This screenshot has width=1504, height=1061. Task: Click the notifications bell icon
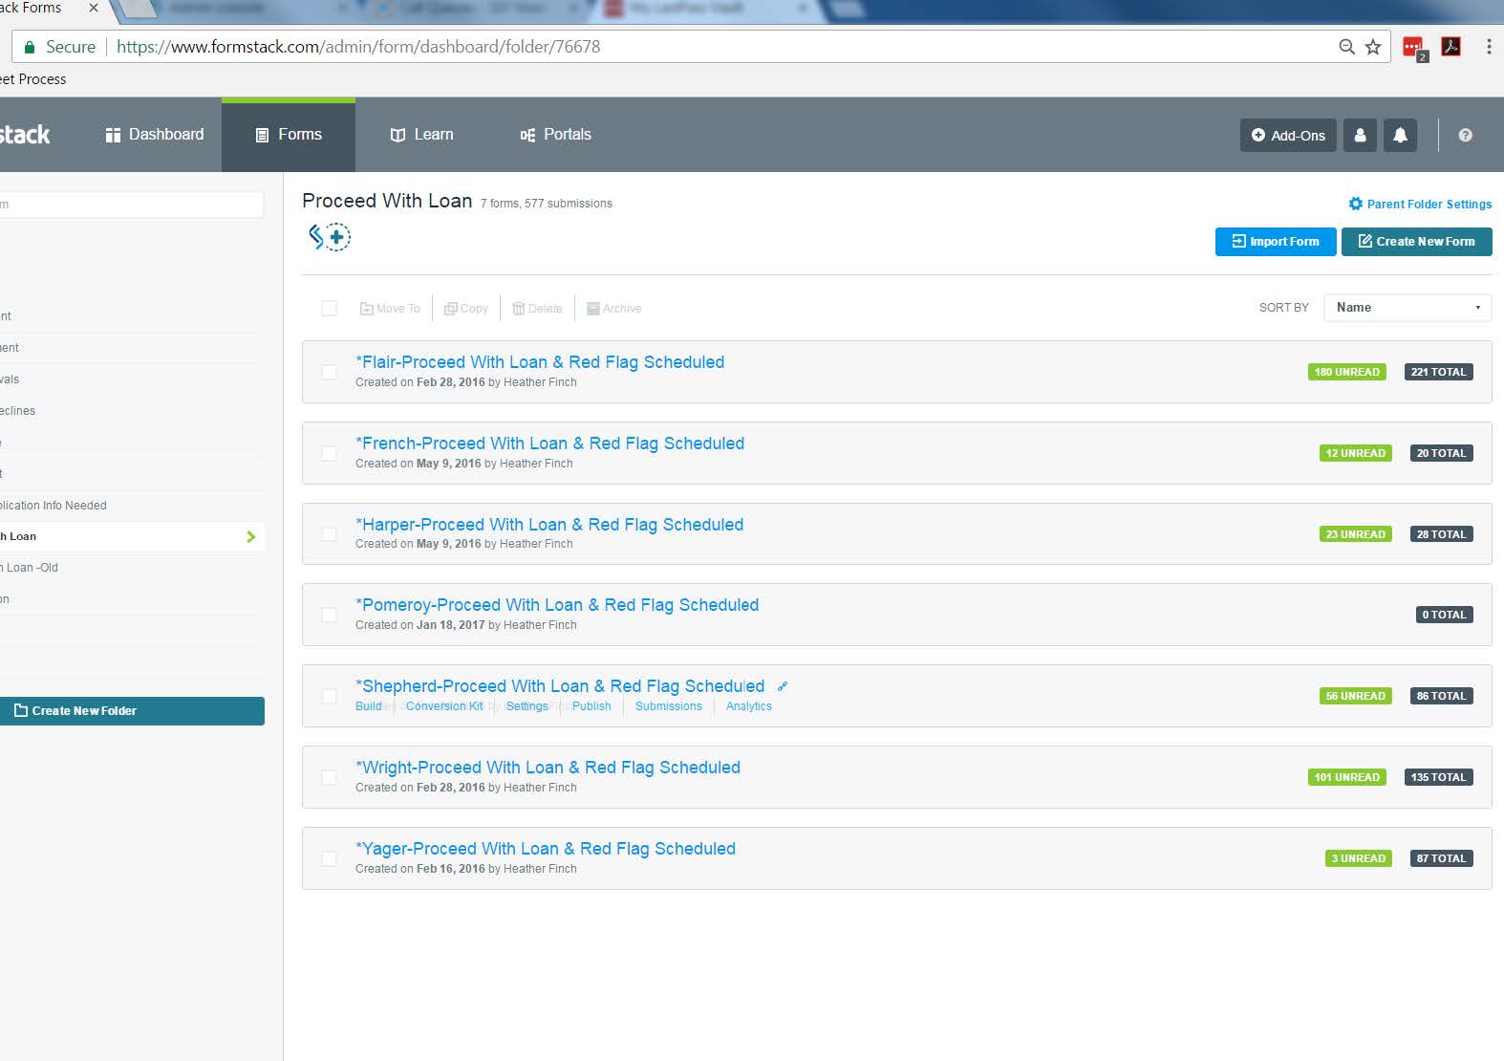[1399, 136]
